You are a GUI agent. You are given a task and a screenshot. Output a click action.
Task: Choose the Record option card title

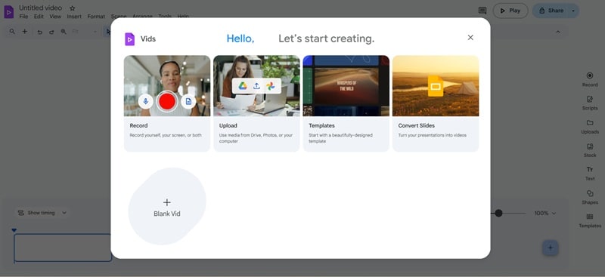(138, 125)
